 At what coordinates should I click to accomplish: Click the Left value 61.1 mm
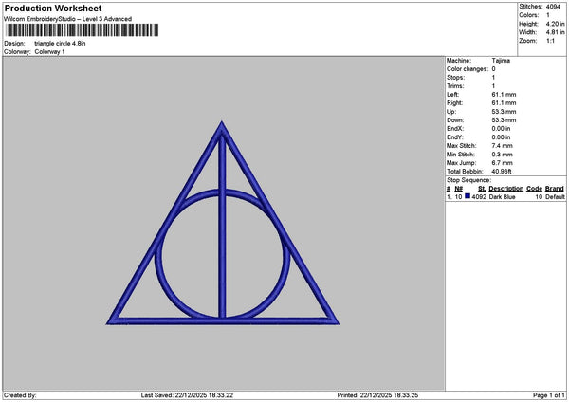(x=504, y=95)
